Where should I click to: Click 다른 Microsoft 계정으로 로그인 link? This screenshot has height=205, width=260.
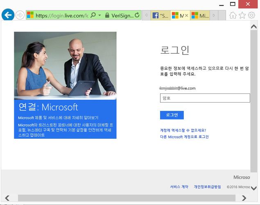[x=184, y=137]
